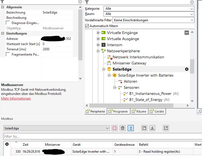Click the B1_State_of_Energy sensor icon
202x156 pixels.
(x=125, y=100)
